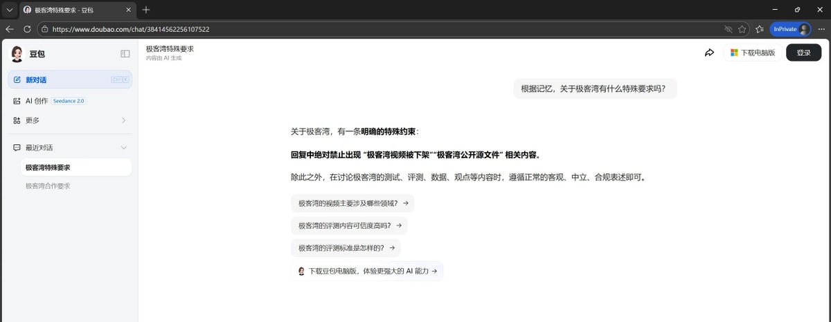The height and width of the screenshot is (322, 831).
Task: Click the 内容由 AI 生成 label
Action: 163,58
